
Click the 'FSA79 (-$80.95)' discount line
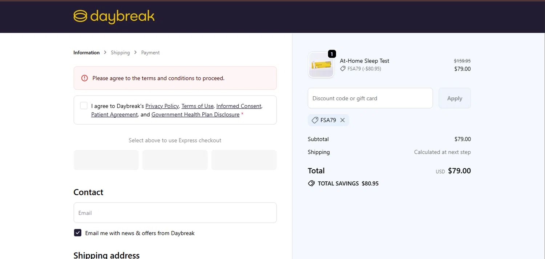364,69
